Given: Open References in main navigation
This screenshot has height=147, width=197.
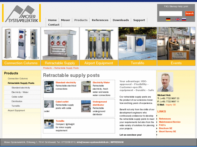Looking at the screenshot, I should (x=100, y=20).
